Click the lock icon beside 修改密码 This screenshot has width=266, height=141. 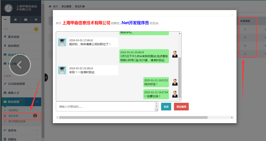click(x=5, y=45)
